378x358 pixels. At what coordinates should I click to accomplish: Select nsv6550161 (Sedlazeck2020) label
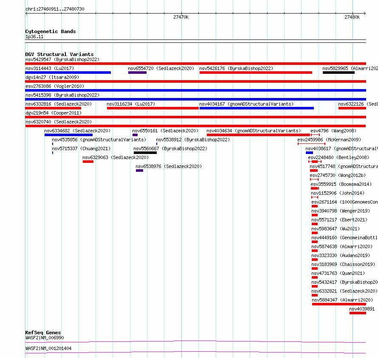tap(165, 131)
